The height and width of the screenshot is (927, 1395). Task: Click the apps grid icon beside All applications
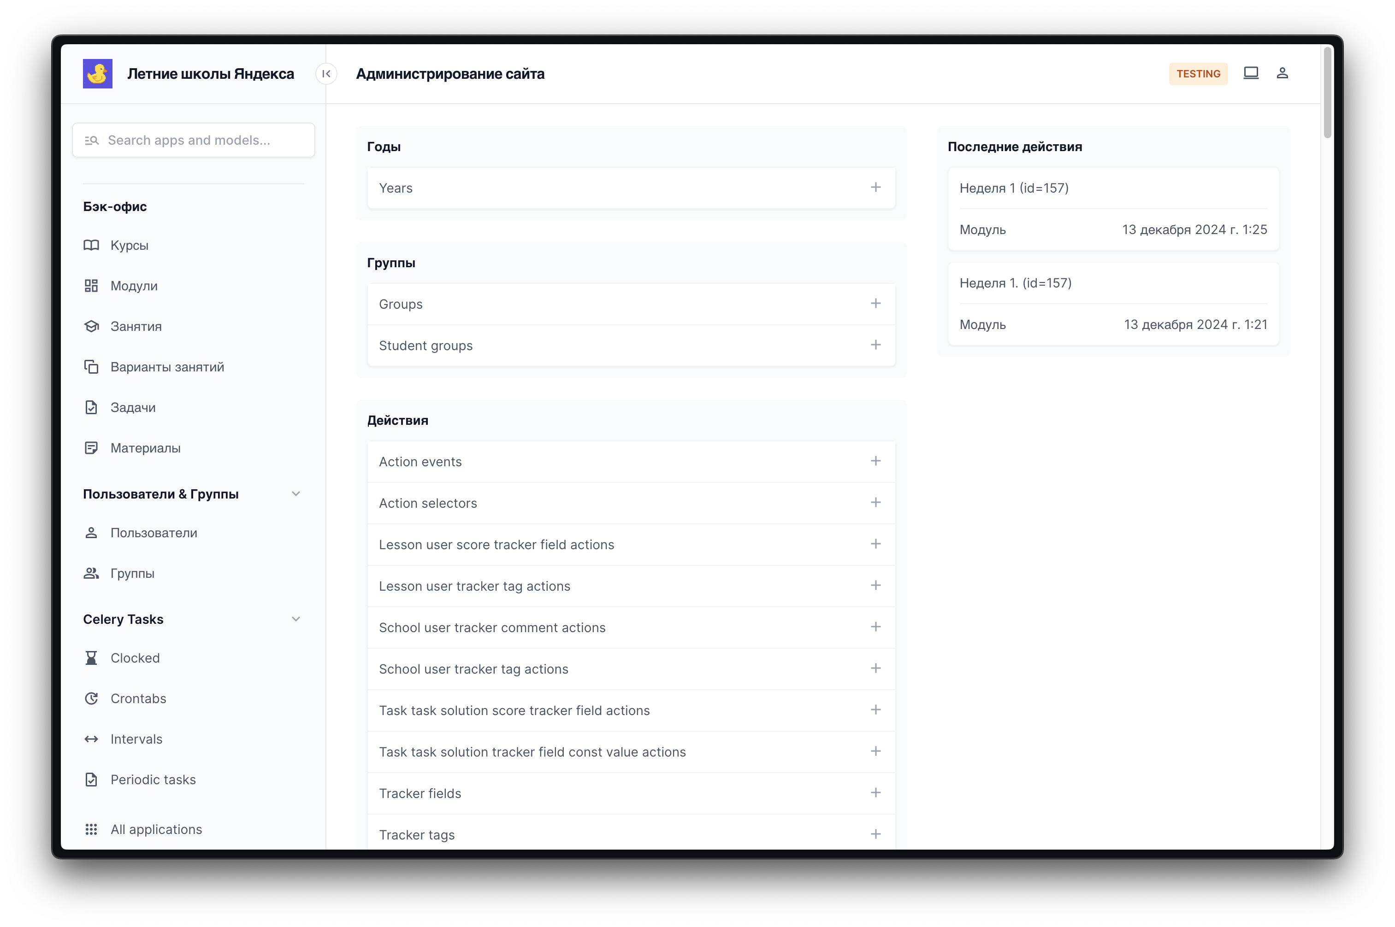(x=91, y=829)
